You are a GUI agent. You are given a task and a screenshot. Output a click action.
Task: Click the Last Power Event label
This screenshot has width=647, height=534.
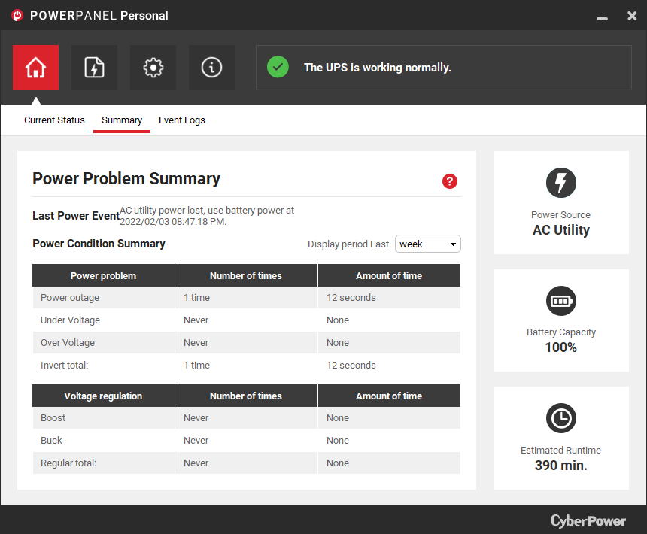coord(76,216)
